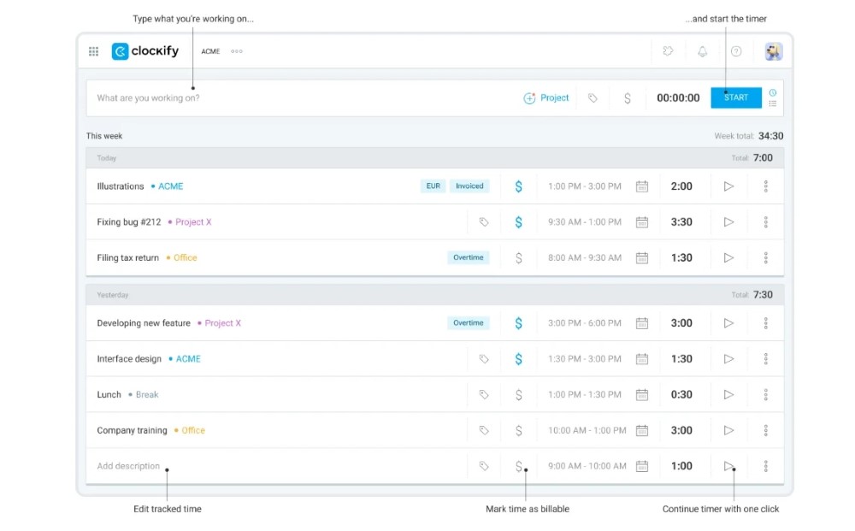Open the user profile avatar
855x531 pixels.
(x=773, y=51)
